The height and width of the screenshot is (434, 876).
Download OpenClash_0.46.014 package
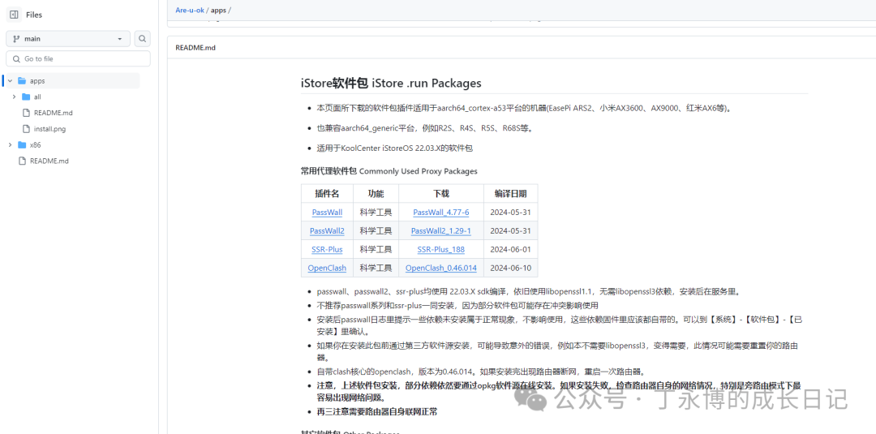tap(440, 268)
